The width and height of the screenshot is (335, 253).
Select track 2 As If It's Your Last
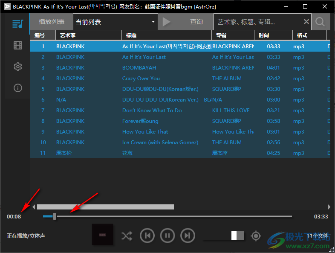coord(180,57)
